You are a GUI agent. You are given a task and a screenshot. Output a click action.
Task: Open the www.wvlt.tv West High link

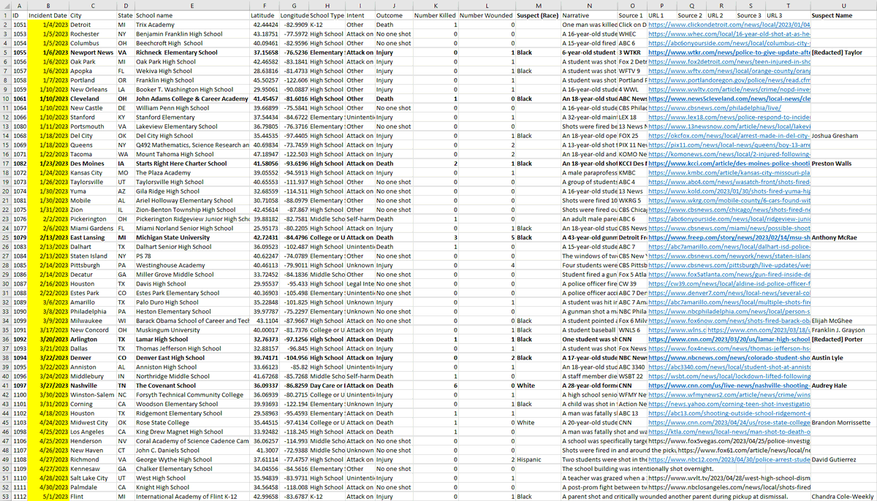pos(729,479)
